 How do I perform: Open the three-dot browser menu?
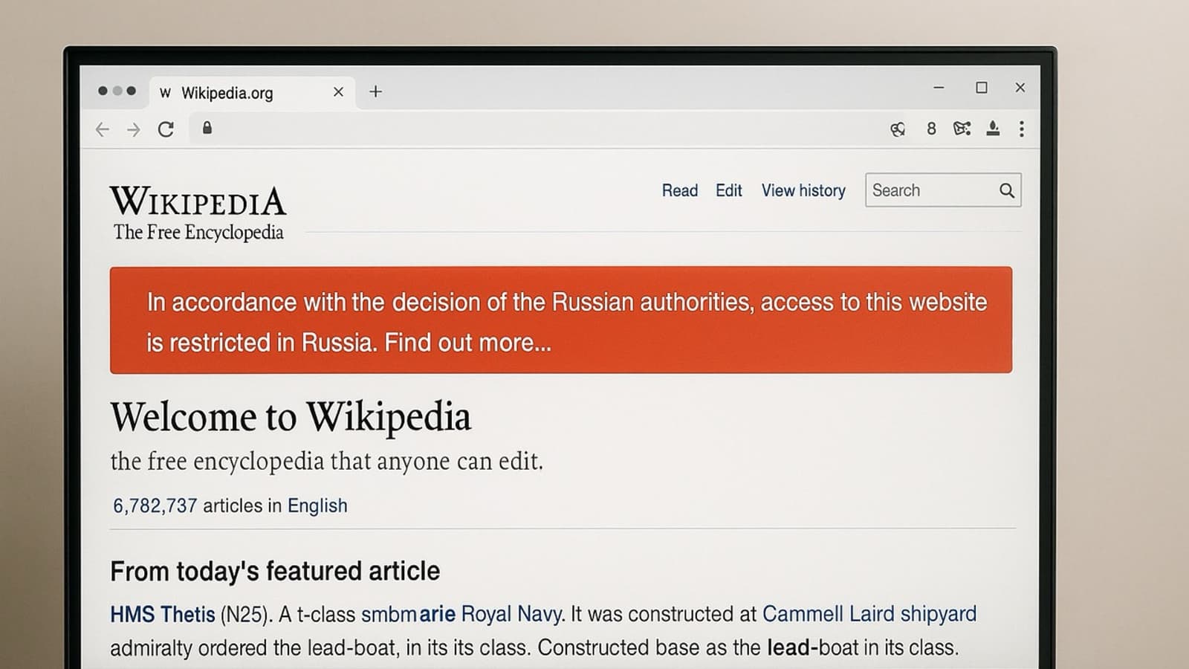[x=1022, y=129]
